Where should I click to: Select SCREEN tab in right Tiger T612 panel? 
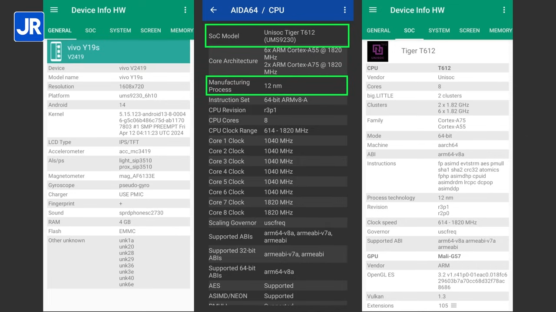coord(469,30)
